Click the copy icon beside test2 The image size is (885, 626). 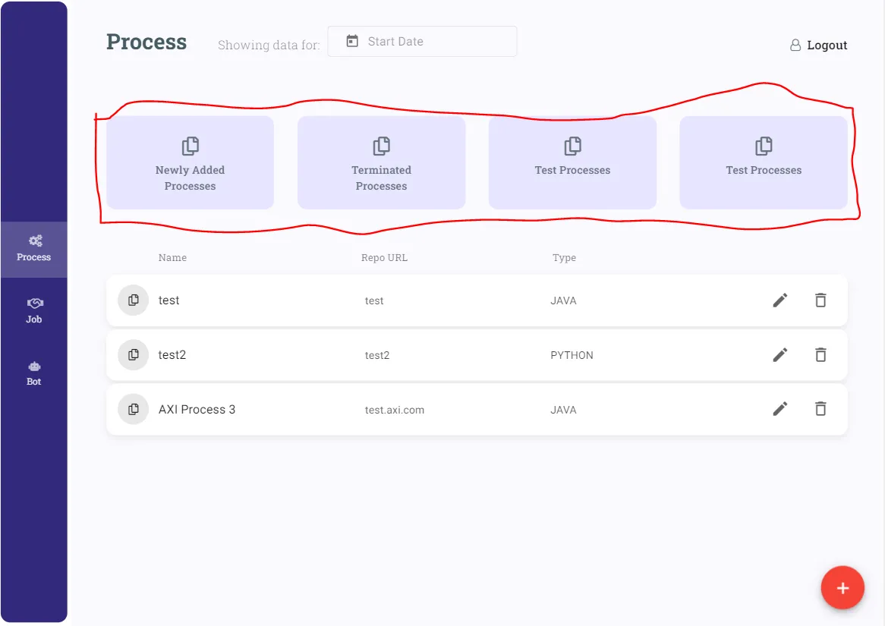coord(134,355)
